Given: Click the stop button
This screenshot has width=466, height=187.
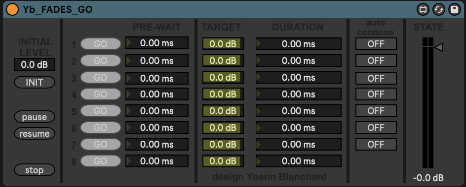Looking at the screenshot, I should point(35,170).
